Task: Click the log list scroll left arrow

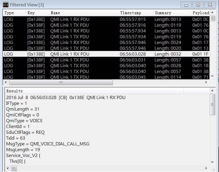Action: click(x=6, y=82)
